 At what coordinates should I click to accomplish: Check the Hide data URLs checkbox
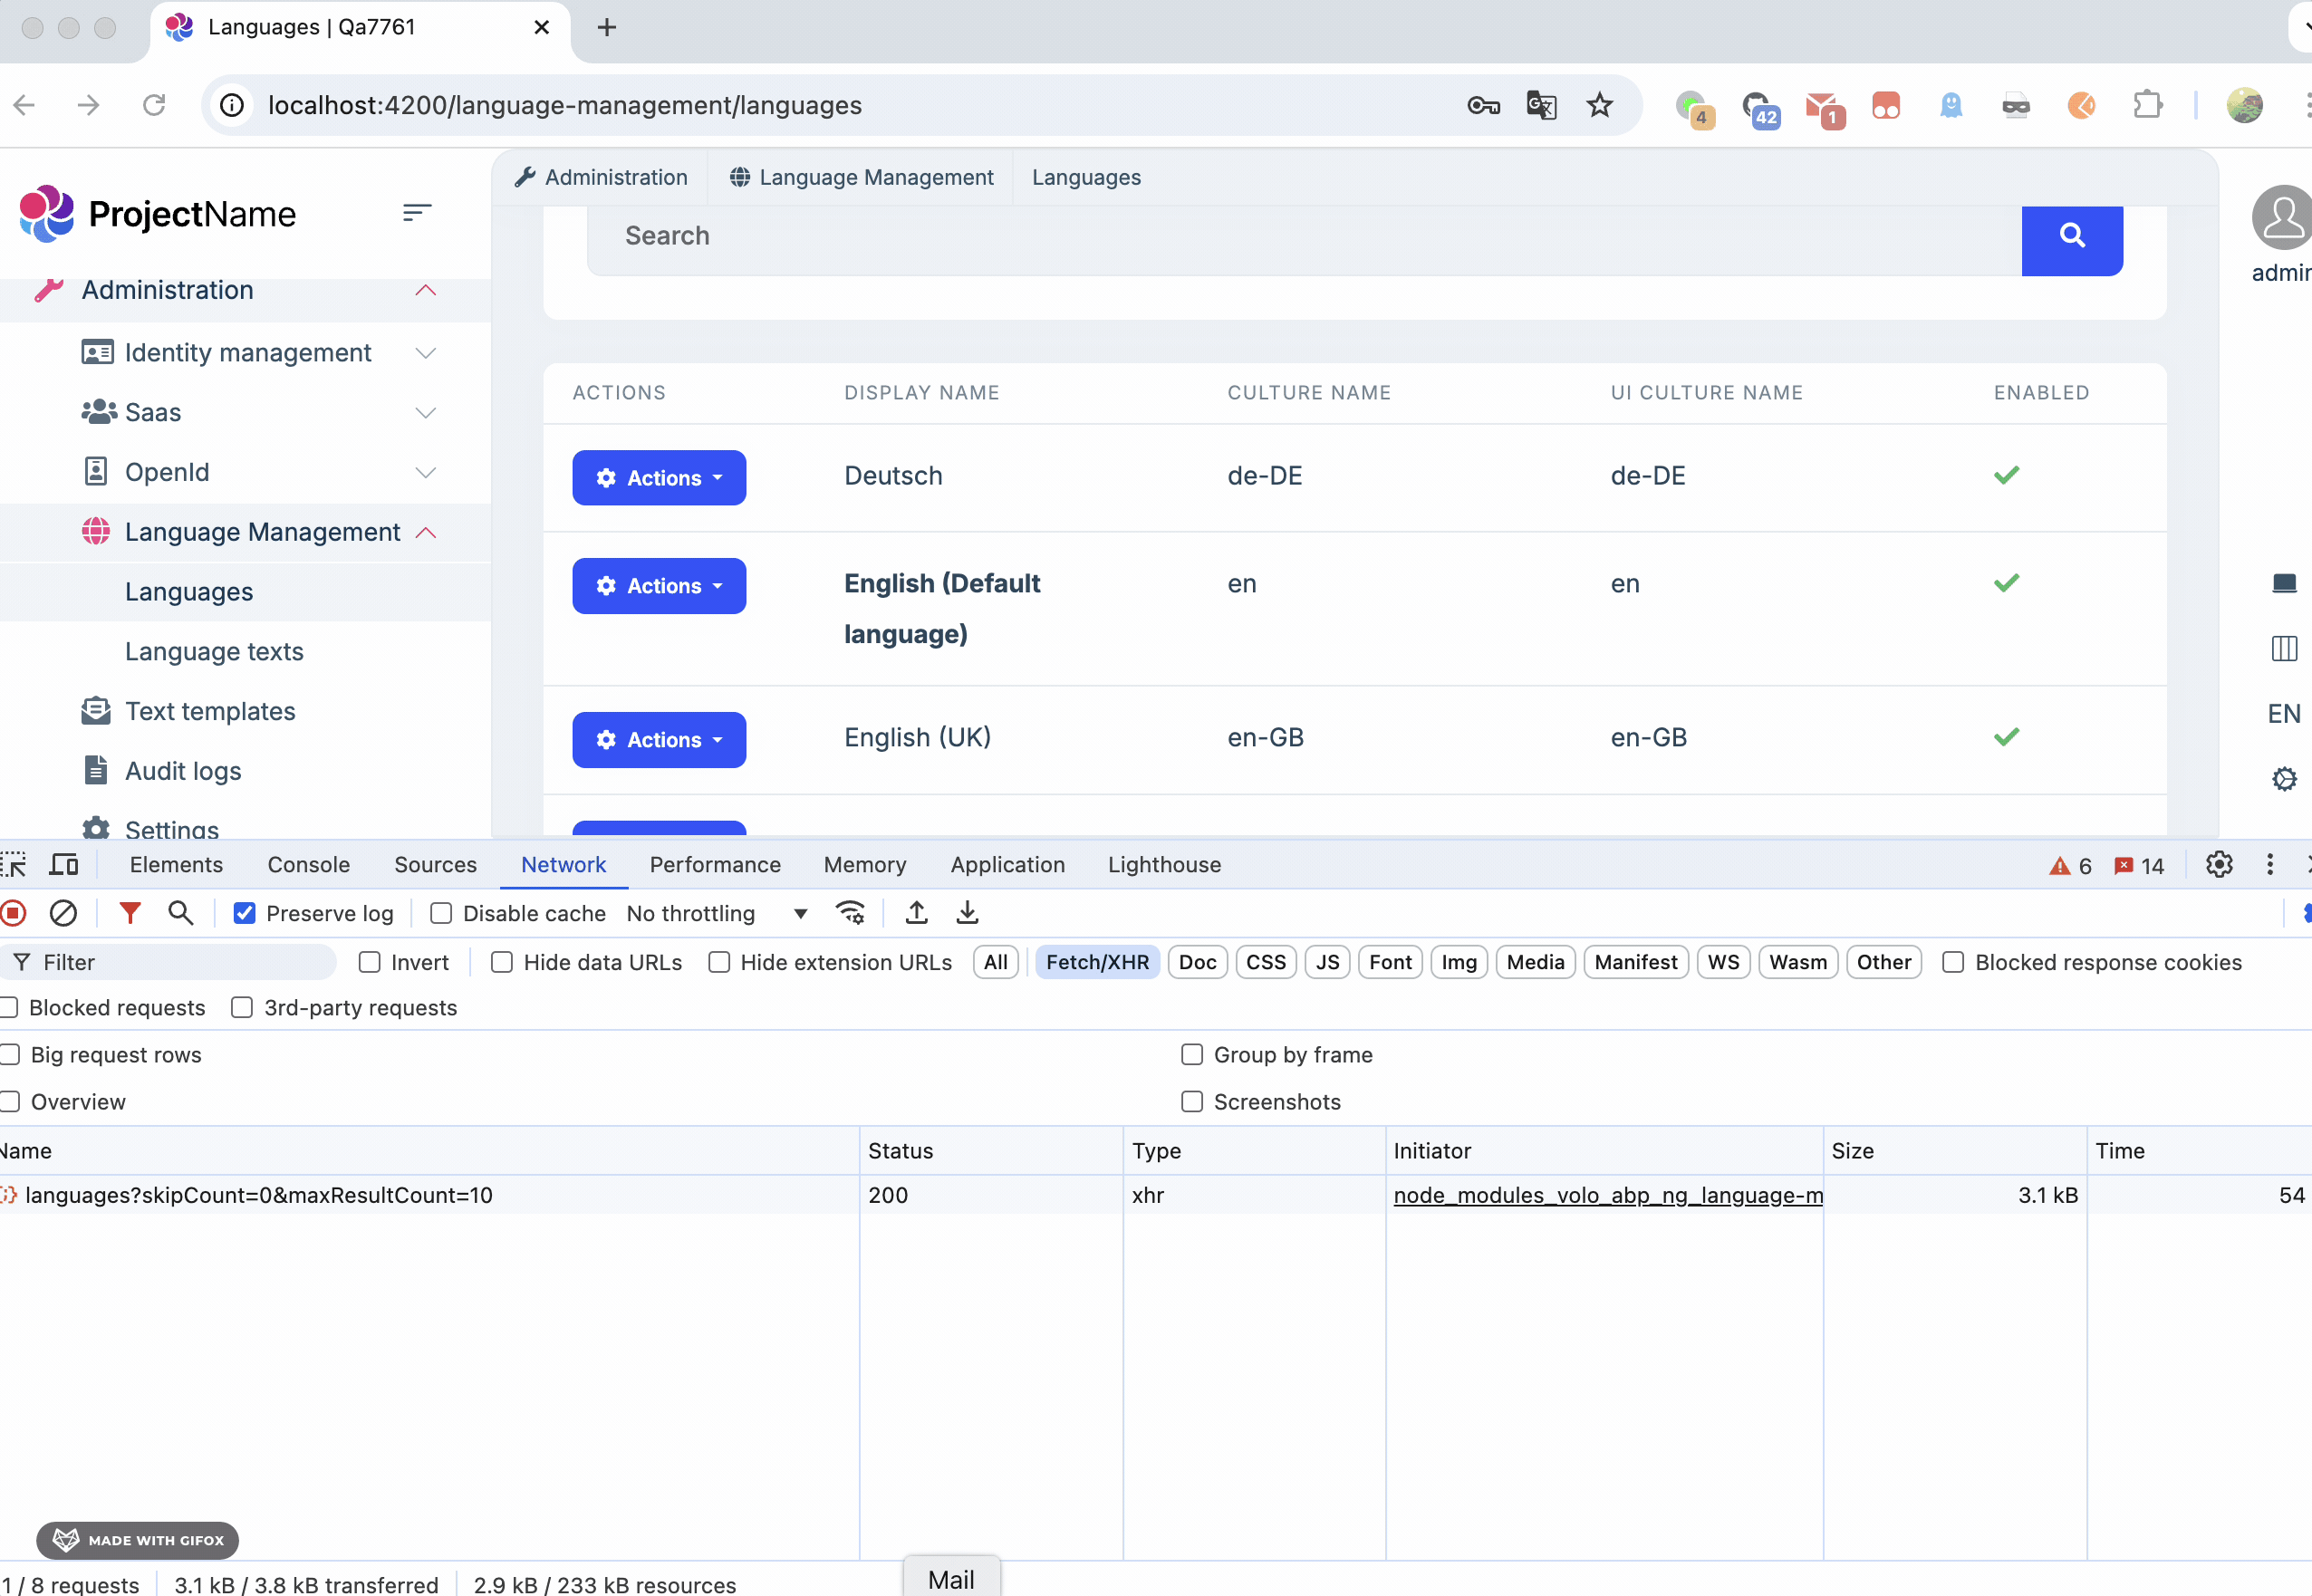(x=502, y=962)
